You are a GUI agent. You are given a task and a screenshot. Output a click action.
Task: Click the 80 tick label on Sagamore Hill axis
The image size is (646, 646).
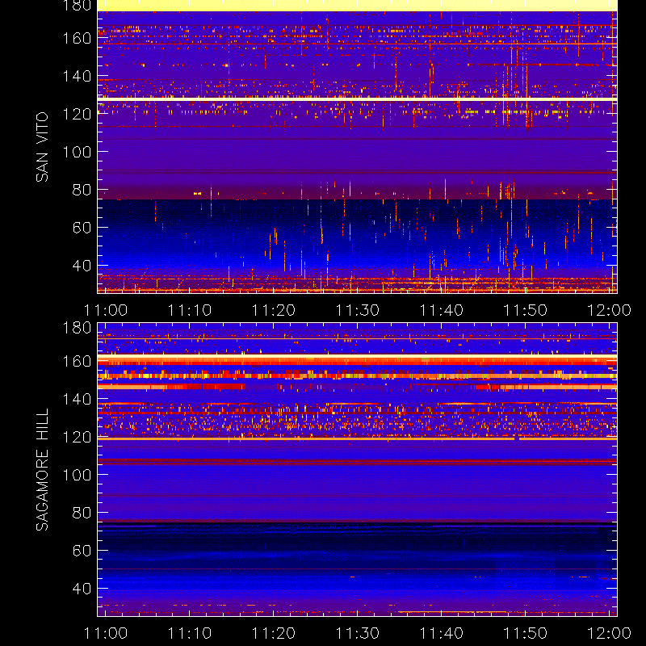pyautogui.click(x=82, y=513)
